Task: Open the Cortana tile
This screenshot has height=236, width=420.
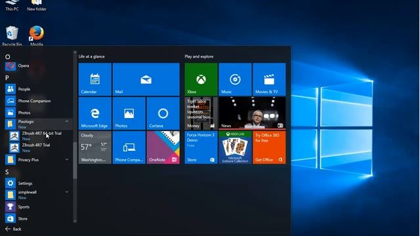Action: point(163,113)
